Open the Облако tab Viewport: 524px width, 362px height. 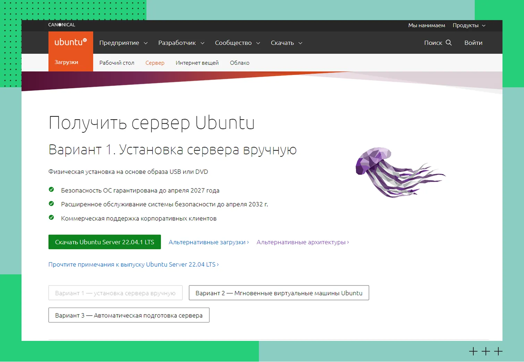(239, 63)
